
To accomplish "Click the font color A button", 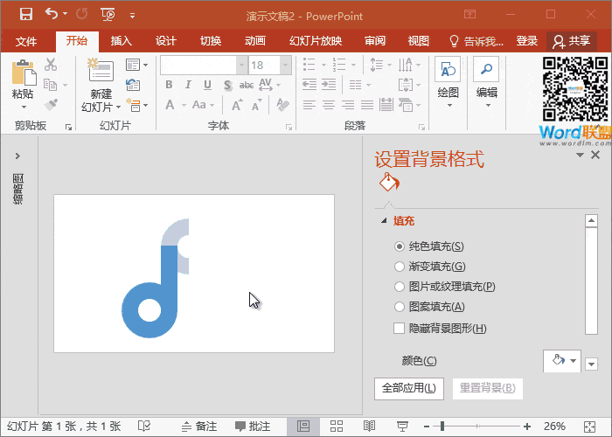I will (170, 105).
